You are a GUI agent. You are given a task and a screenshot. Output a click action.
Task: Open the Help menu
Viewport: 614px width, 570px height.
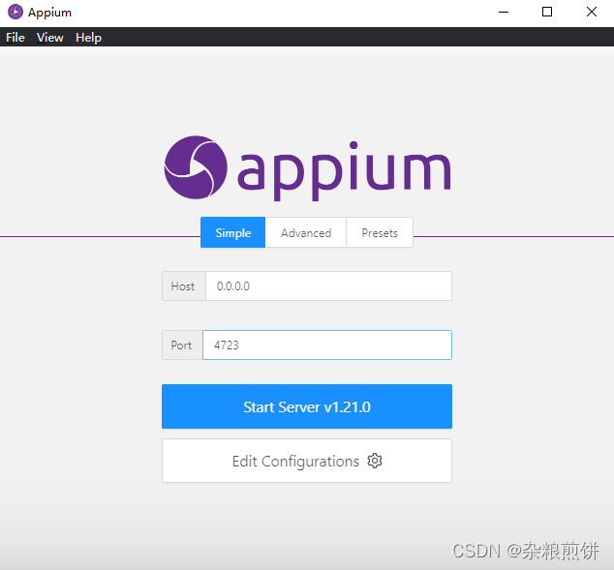pos(88,38)
